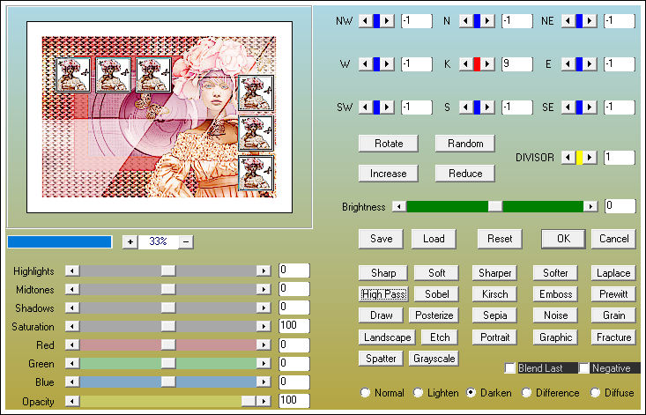Decrease the SW kernel value arrow
The height and width of the screenshot is (415, 646).
[x=366, y=107]
